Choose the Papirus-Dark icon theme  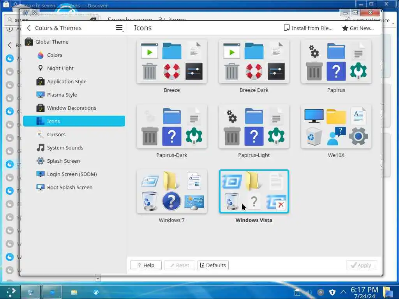tap(172, 127)
